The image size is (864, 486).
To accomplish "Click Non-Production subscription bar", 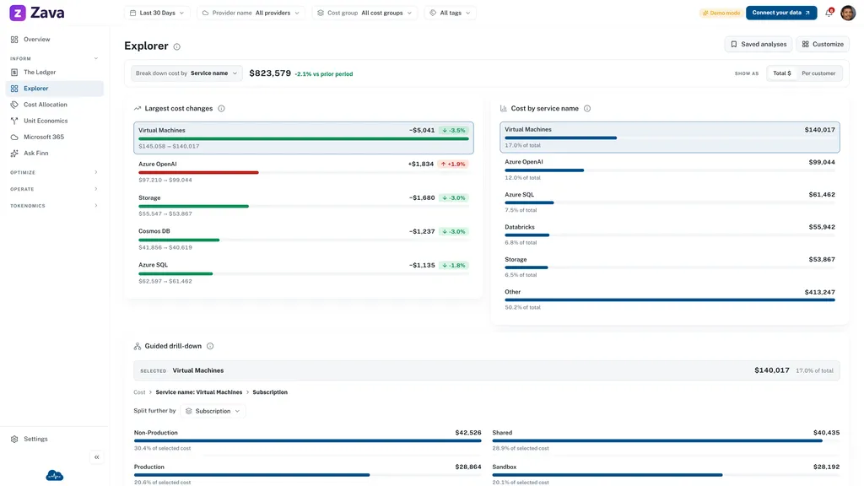I will point(307,440).
